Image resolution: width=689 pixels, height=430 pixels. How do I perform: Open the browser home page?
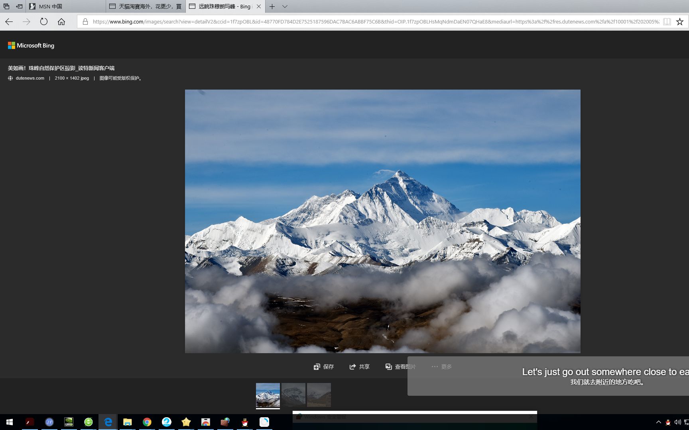(61, 21)
